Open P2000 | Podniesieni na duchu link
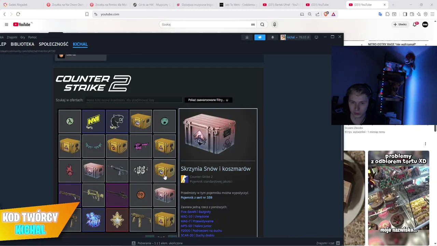 201,231
